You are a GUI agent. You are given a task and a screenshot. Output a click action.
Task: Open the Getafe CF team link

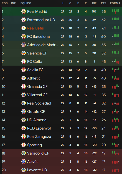36,111
